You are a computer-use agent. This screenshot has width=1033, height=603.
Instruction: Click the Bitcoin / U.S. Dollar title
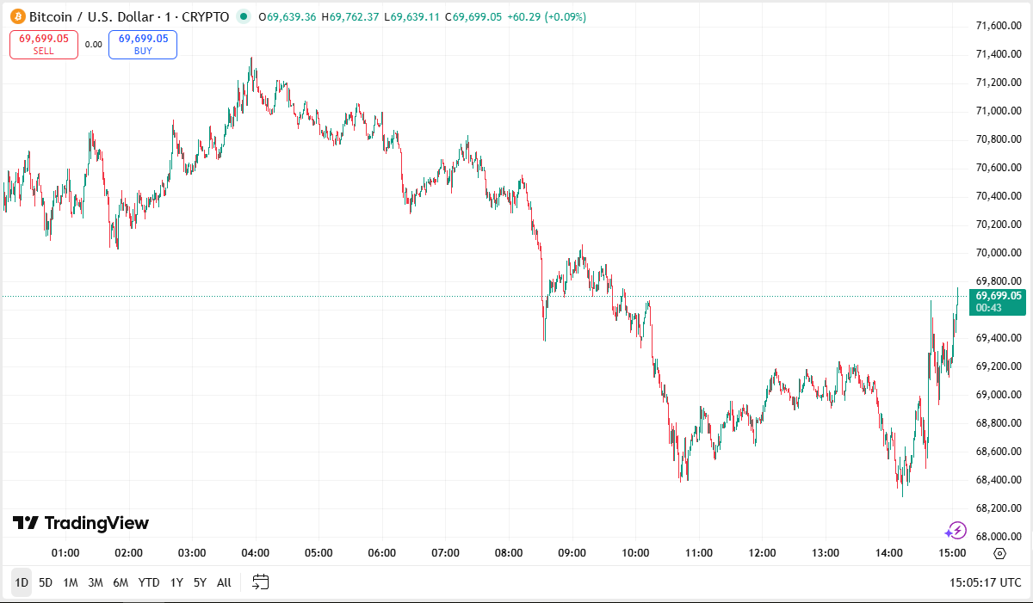coord(91,16)
